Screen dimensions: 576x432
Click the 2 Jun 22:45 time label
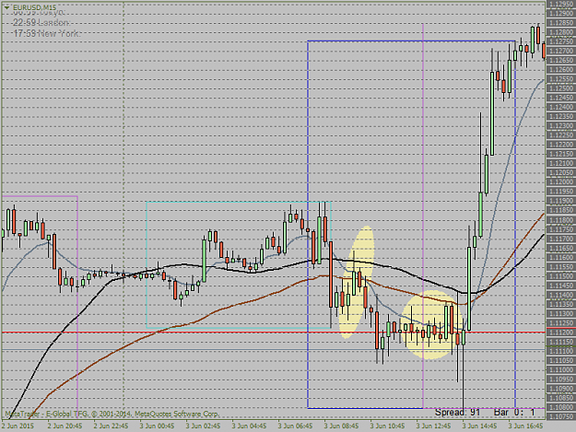(x=111, y=426)
